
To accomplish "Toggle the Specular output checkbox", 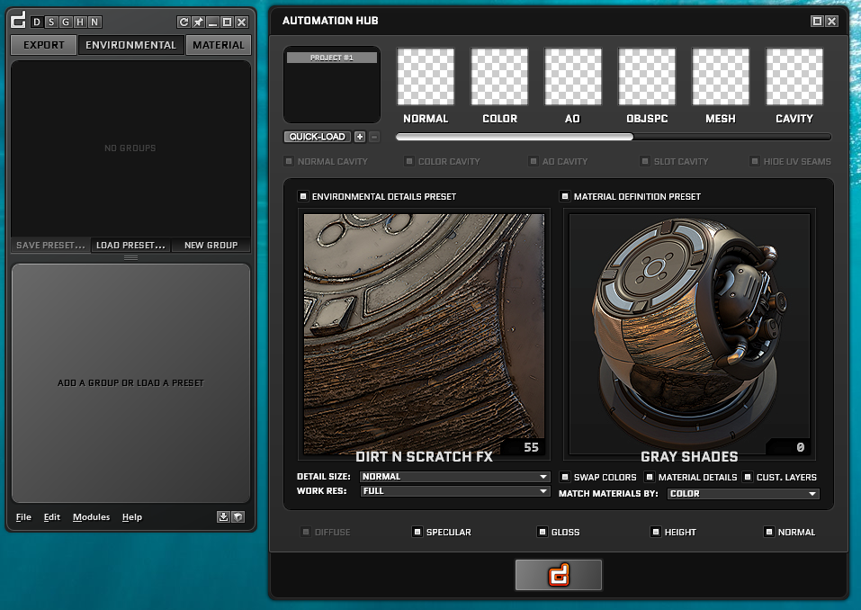I will [417, 532].
